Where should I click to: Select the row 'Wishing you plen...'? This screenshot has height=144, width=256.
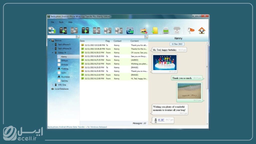point(114,64)
